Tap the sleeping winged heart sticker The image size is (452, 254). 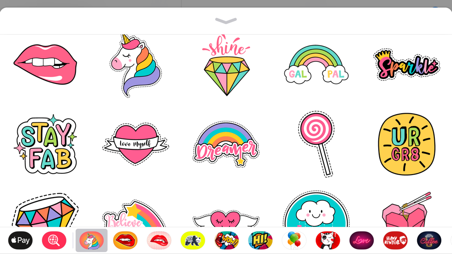pos(226,218)
